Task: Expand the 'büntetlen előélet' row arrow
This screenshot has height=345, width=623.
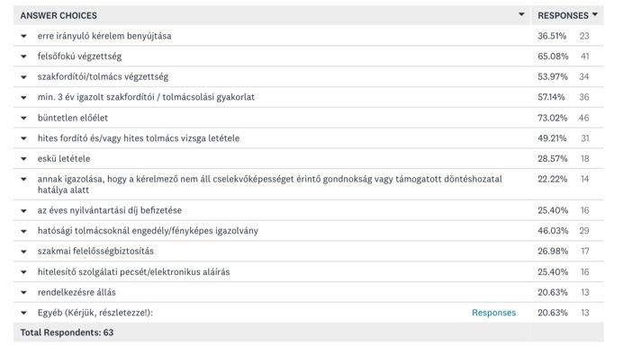Action: coord(23,118)
